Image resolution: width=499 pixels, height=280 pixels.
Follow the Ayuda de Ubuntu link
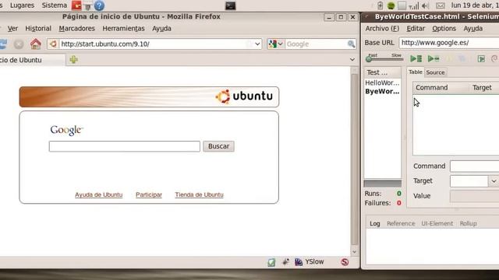pos(99,194)
